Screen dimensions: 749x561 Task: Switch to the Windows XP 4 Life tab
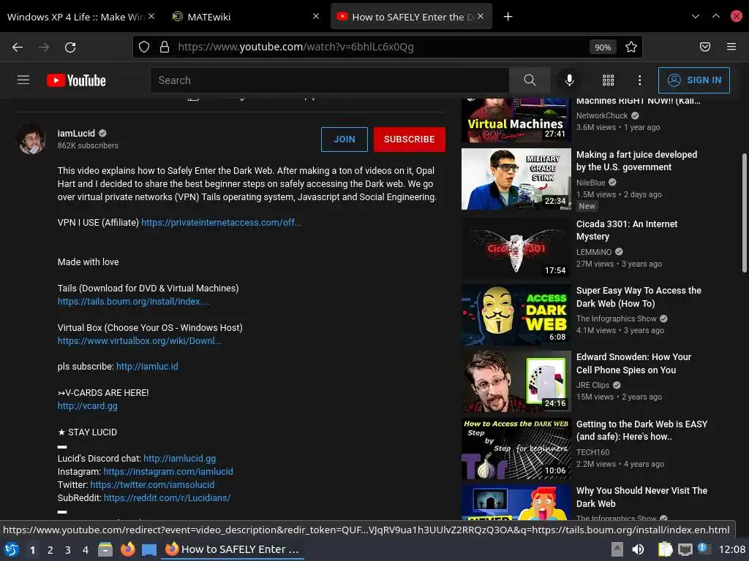pos(75,17)
